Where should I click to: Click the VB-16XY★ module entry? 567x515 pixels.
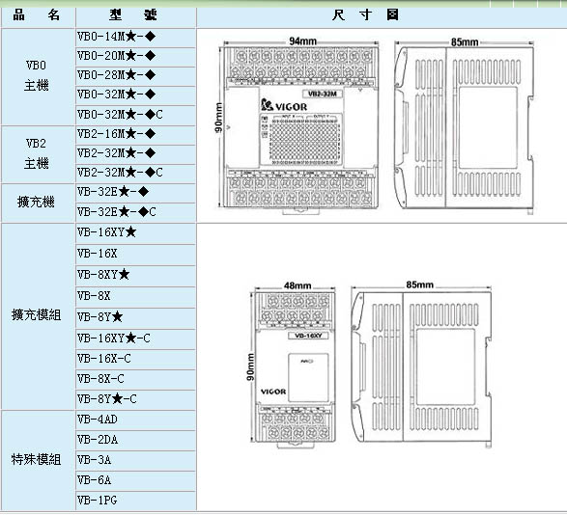135,232
